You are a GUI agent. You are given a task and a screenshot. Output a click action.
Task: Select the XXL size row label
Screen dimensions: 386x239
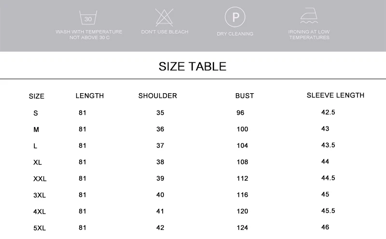click(40, 179)
